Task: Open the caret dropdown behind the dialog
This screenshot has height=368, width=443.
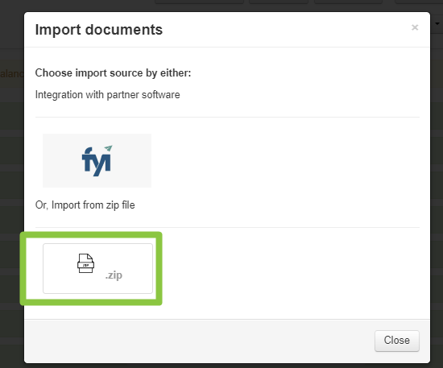Action: tap(437, 23)
